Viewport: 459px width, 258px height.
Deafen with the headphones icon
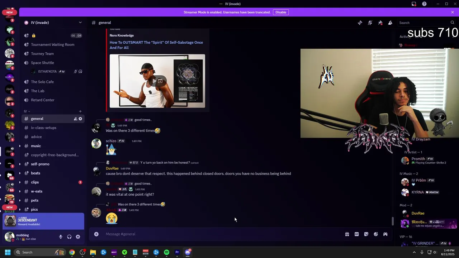pos(69,237)
